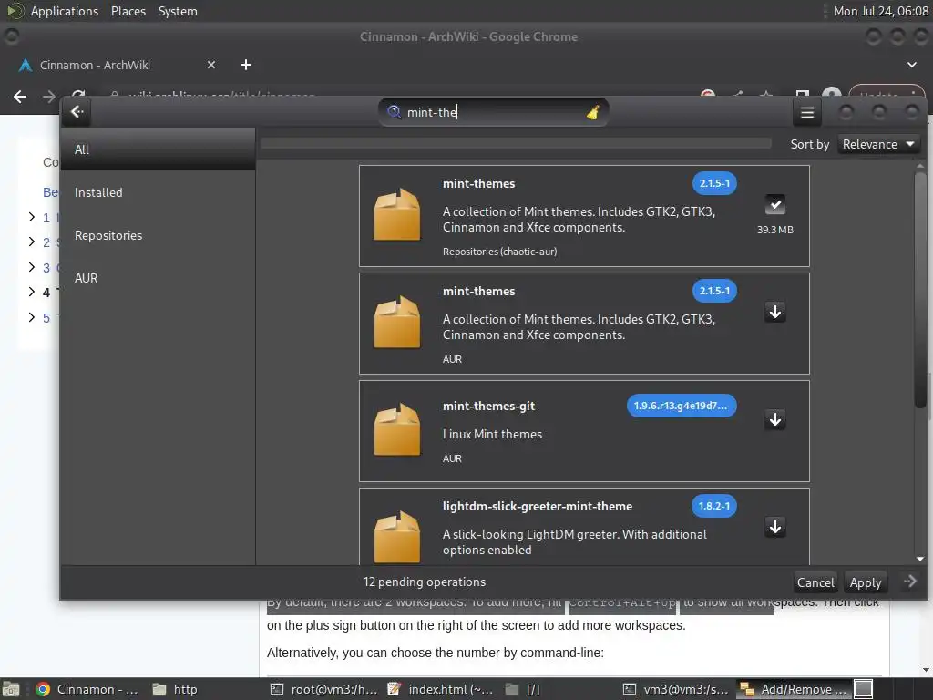Expand ArchWiki contents section 5
This screenshot has height=700, width=933.
32,317
